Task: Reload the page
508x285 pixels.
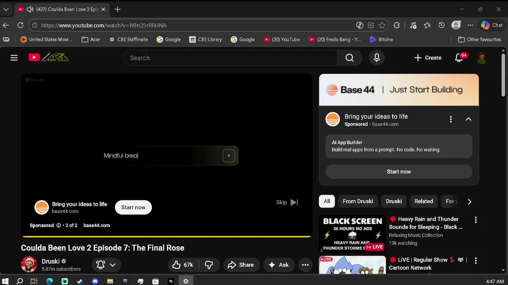Action: tap(20, 25)
